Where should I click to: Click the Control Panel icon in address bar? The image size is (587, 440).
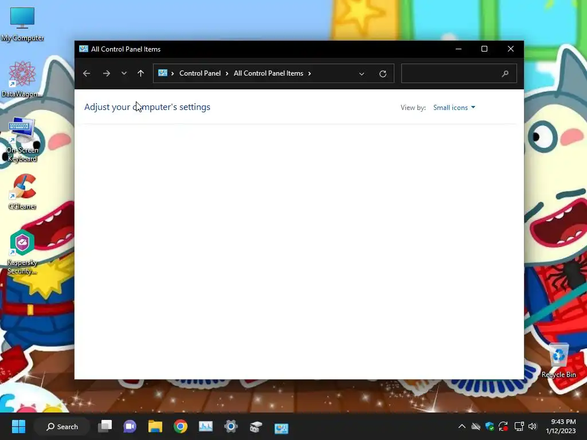[162, 73]
